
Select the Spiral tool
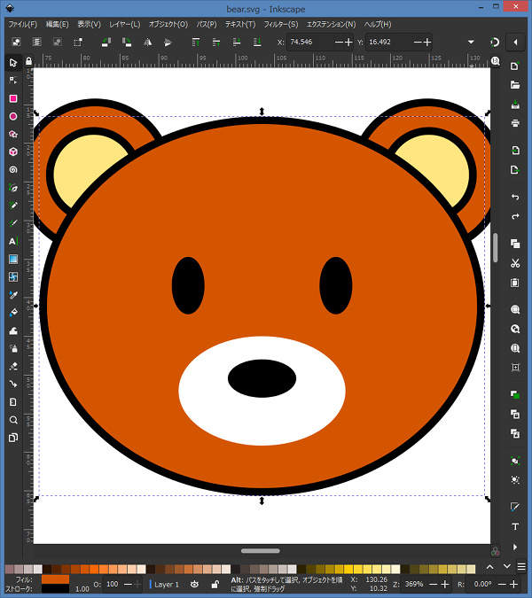[13, 170]
